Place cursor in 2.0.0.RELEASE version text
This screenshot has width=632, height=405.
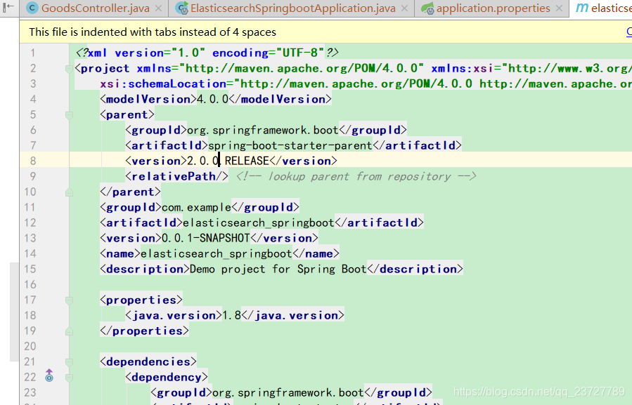228,161
